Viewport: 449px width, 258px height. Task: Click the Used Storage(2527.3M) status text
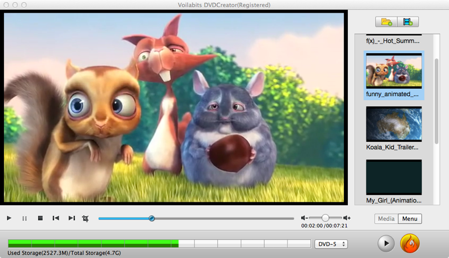[x=64, y=253]
